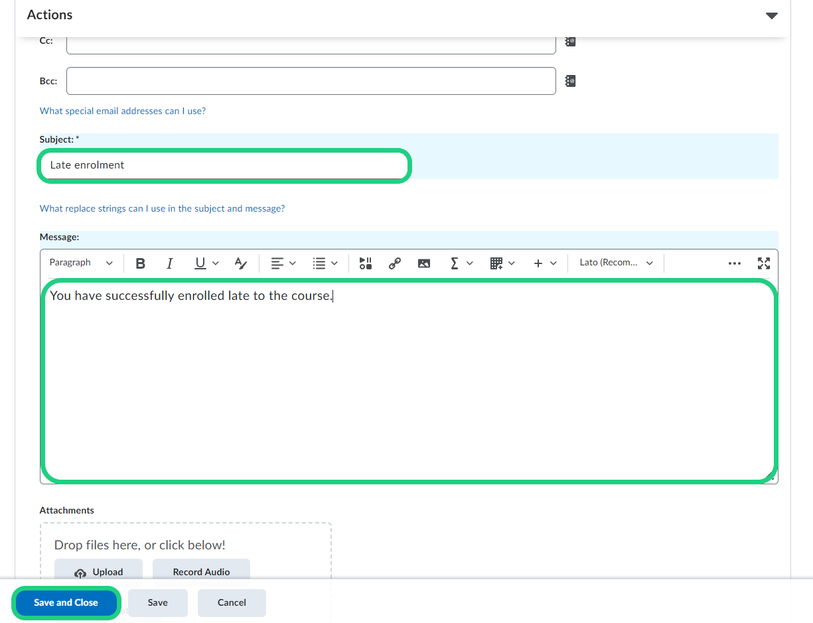Show more editor toolbar options

click(x=734, y=263)
